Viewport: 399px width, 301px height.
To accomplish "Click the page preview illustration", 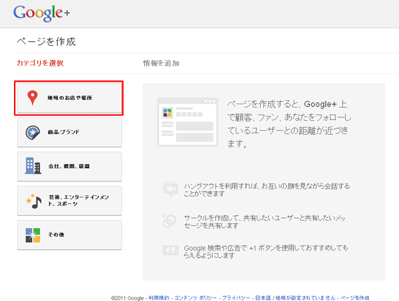I will (188, 122).
